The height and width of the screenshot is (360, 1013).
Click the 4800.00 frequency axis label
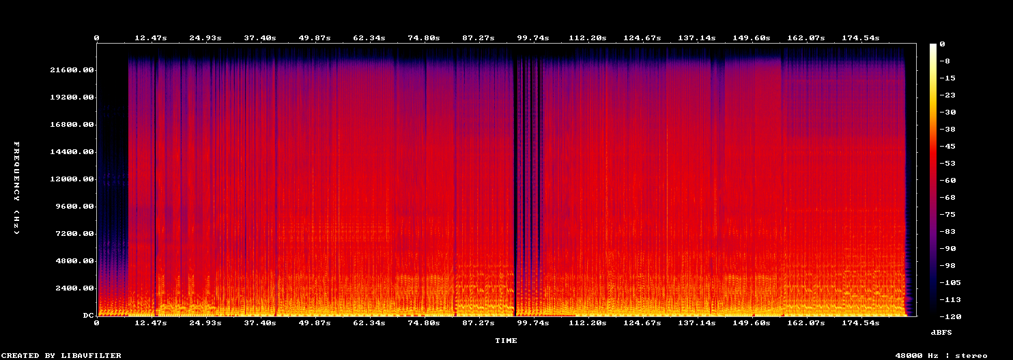pyautogui.click(x=74, y=261)
